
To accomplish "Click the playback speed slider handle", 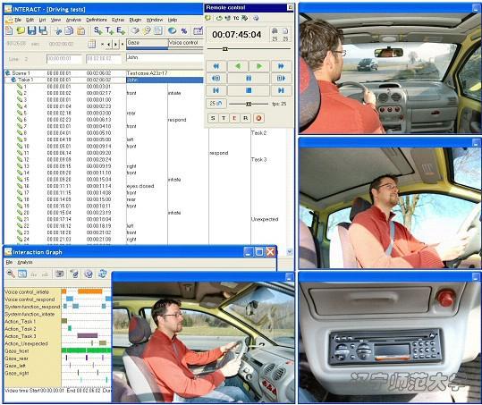I will (249, 105).
